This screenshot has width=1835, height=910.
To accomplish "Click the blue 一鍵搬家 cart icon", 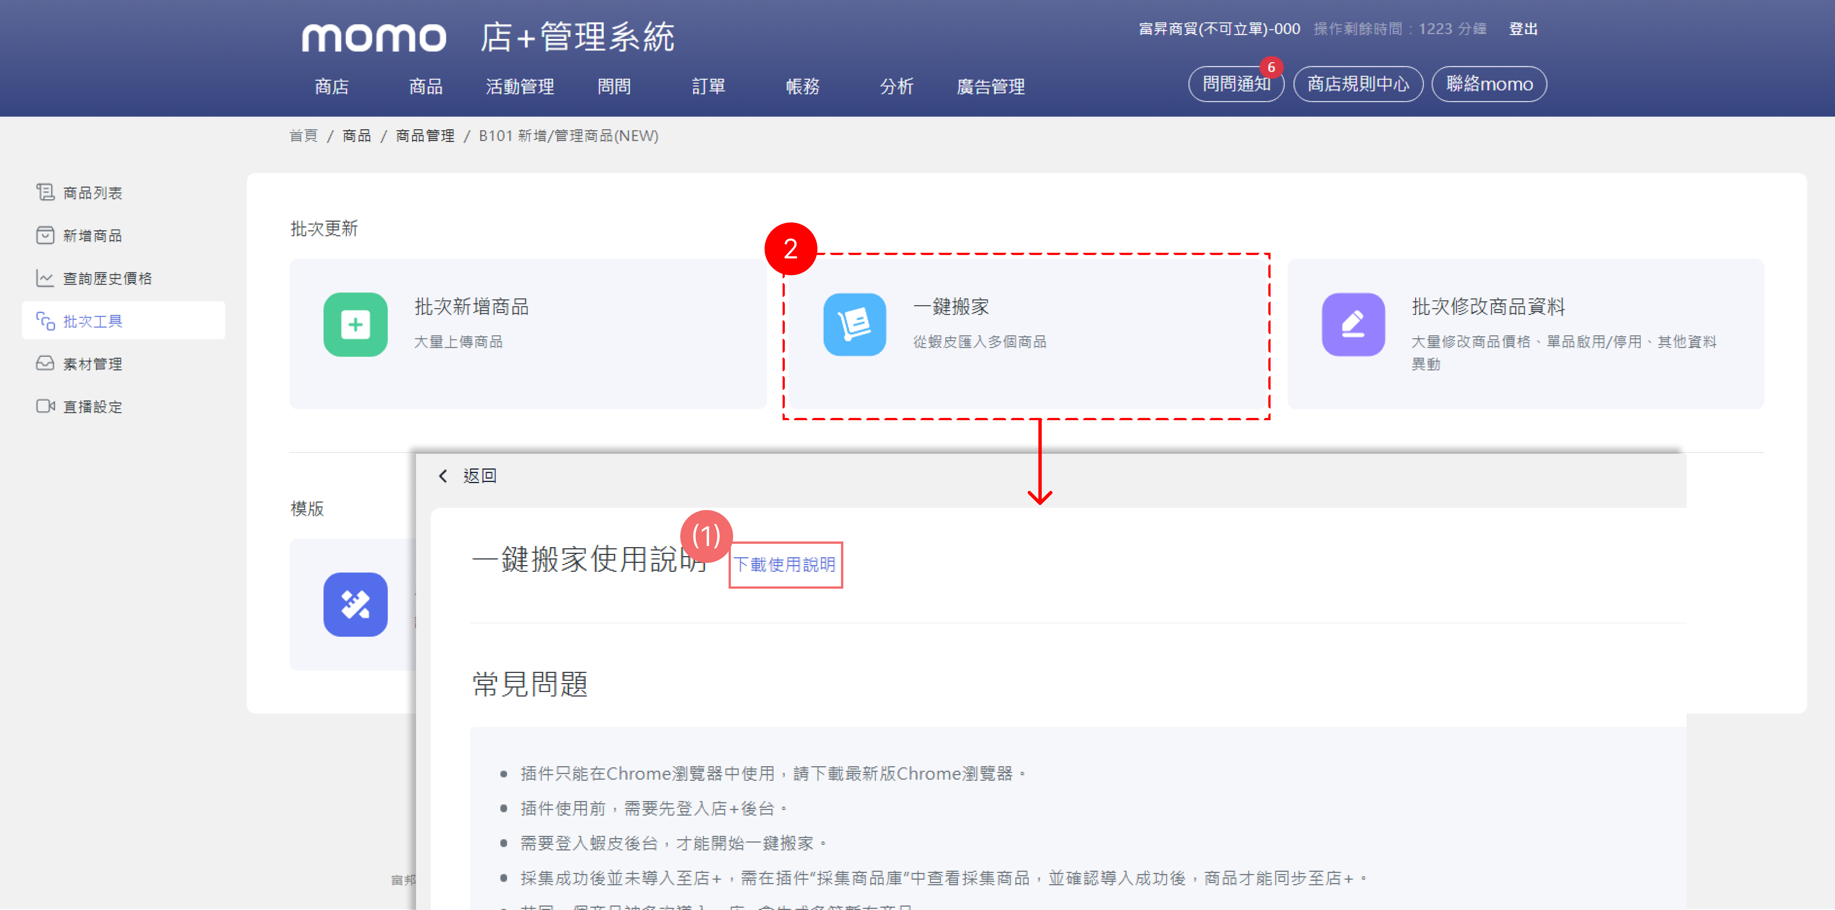I will tap(855, 324).
